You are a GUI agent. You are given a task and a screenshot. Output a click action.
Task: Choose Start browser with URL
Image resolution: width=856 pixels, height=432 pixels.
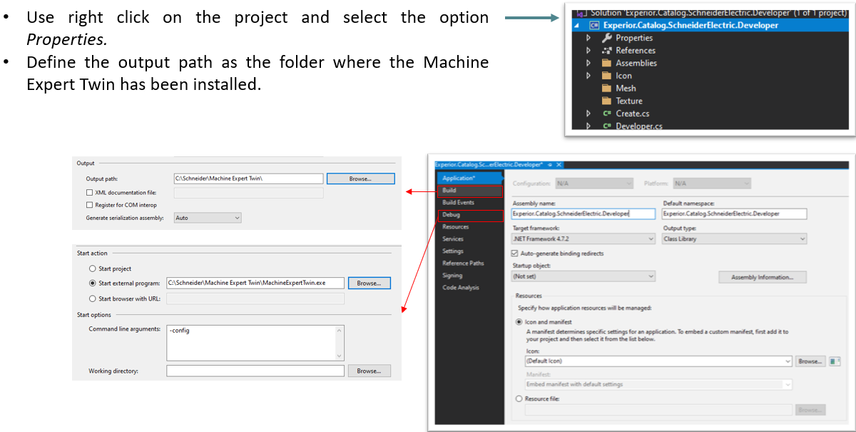point(93,298)
